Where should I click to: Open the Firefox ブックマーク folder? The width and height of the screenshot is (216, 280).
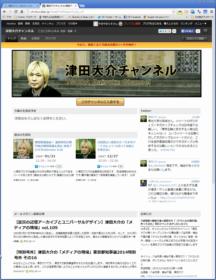pyautogui.click(x=25, y=17)
